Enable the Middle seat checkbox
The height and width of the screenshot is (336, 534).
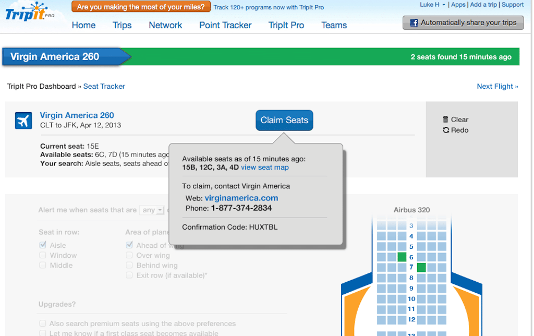[x=43, y=265]
